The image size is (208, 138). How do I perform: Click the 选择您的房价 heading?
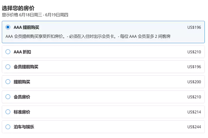point(18,8)
